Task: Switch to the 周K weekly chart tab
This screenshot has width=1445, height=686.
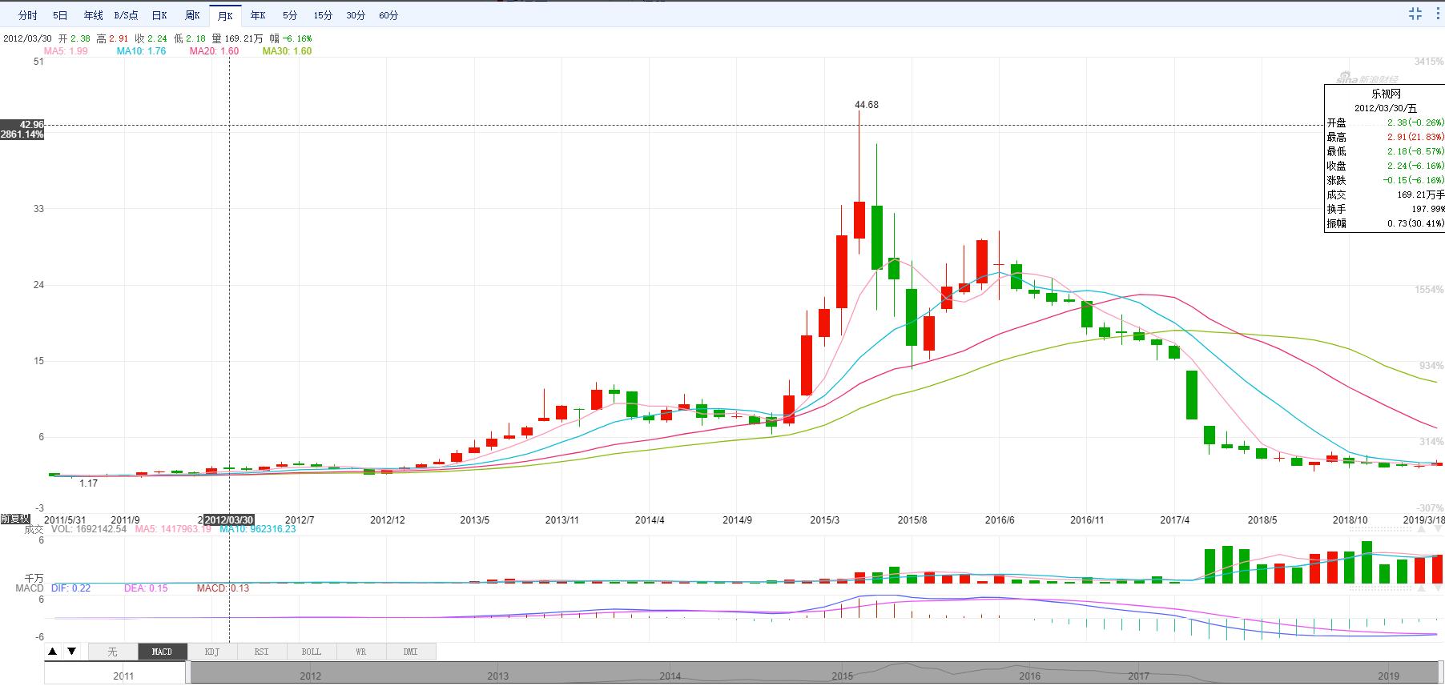Action: click(x=192, y=15)
